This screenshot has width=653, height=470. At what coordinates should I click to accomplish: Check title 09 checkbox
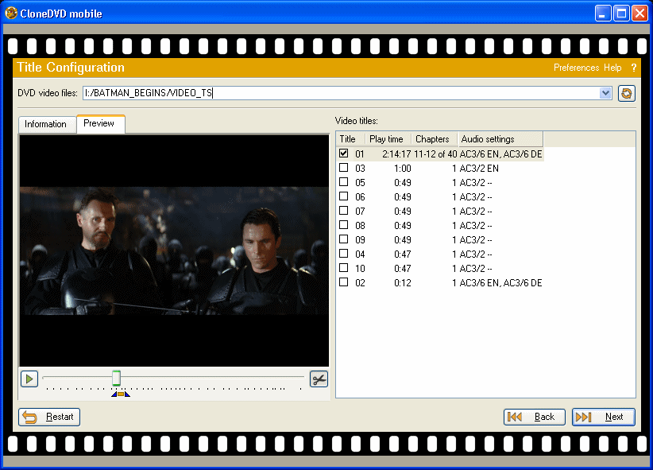coord(343,239)
